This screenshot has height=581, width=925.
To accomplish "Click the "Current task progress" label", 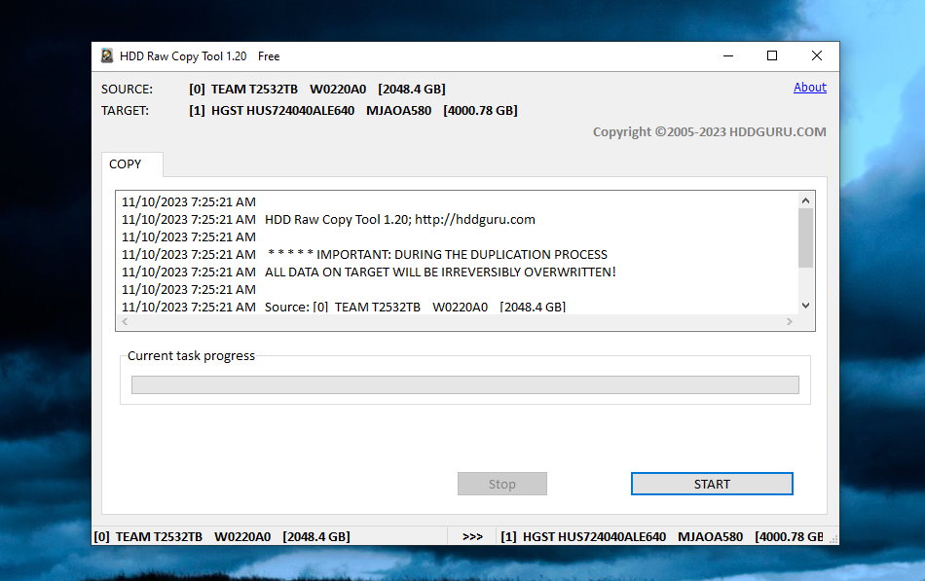I will pyautogui.click(x=191, y=355).
